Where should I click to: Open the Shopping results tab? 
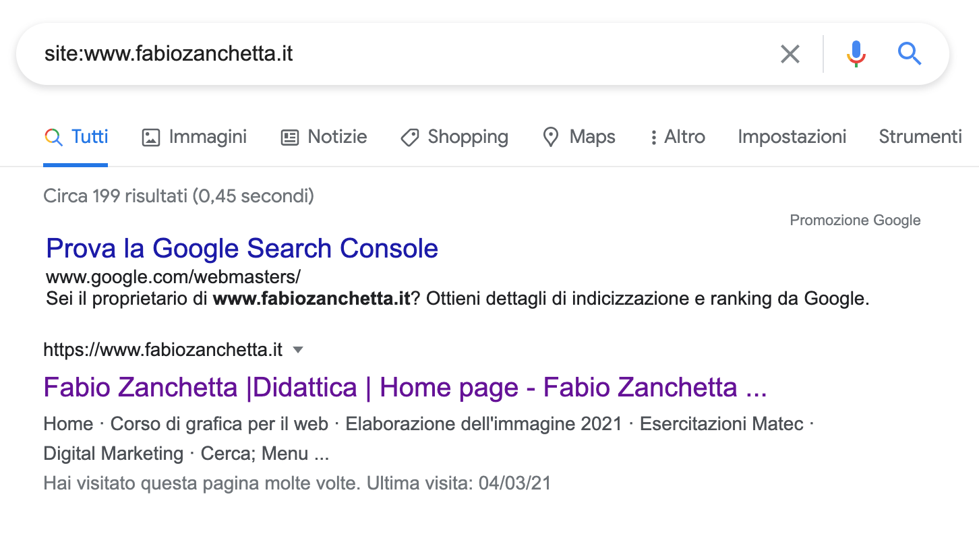(454, 137)
